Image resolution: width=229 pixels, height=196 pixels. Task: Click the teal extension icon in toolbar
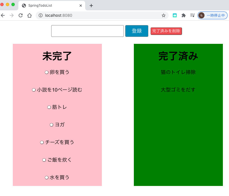[x=174, y=15]
